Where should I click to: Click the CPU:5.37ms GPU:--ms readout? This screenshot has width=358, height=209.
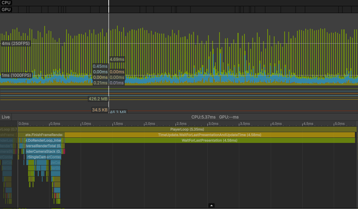click(x=215, y=117)
